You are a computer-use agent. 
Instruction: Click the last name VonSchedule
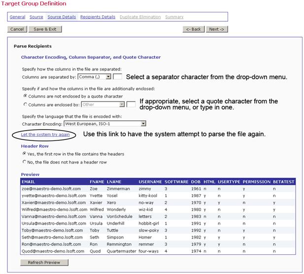[x=119, y=216]
